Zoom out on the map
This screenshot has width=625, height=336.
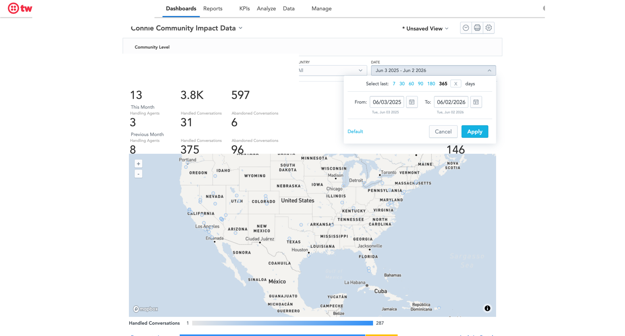pos(138,174)
